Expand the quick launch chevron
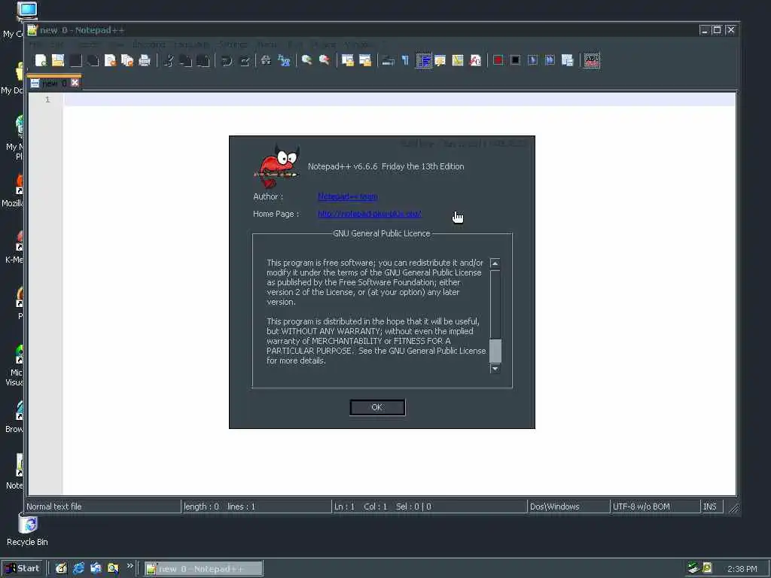The image size is (771, 578). point(130,566)
